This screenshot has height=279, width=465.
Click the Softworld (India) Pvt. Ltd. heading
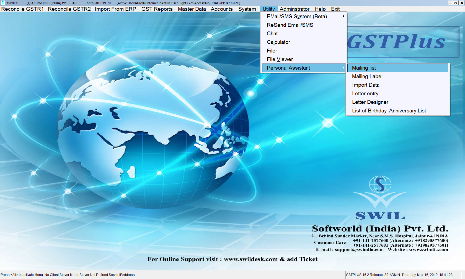click(x=380, y=229)
